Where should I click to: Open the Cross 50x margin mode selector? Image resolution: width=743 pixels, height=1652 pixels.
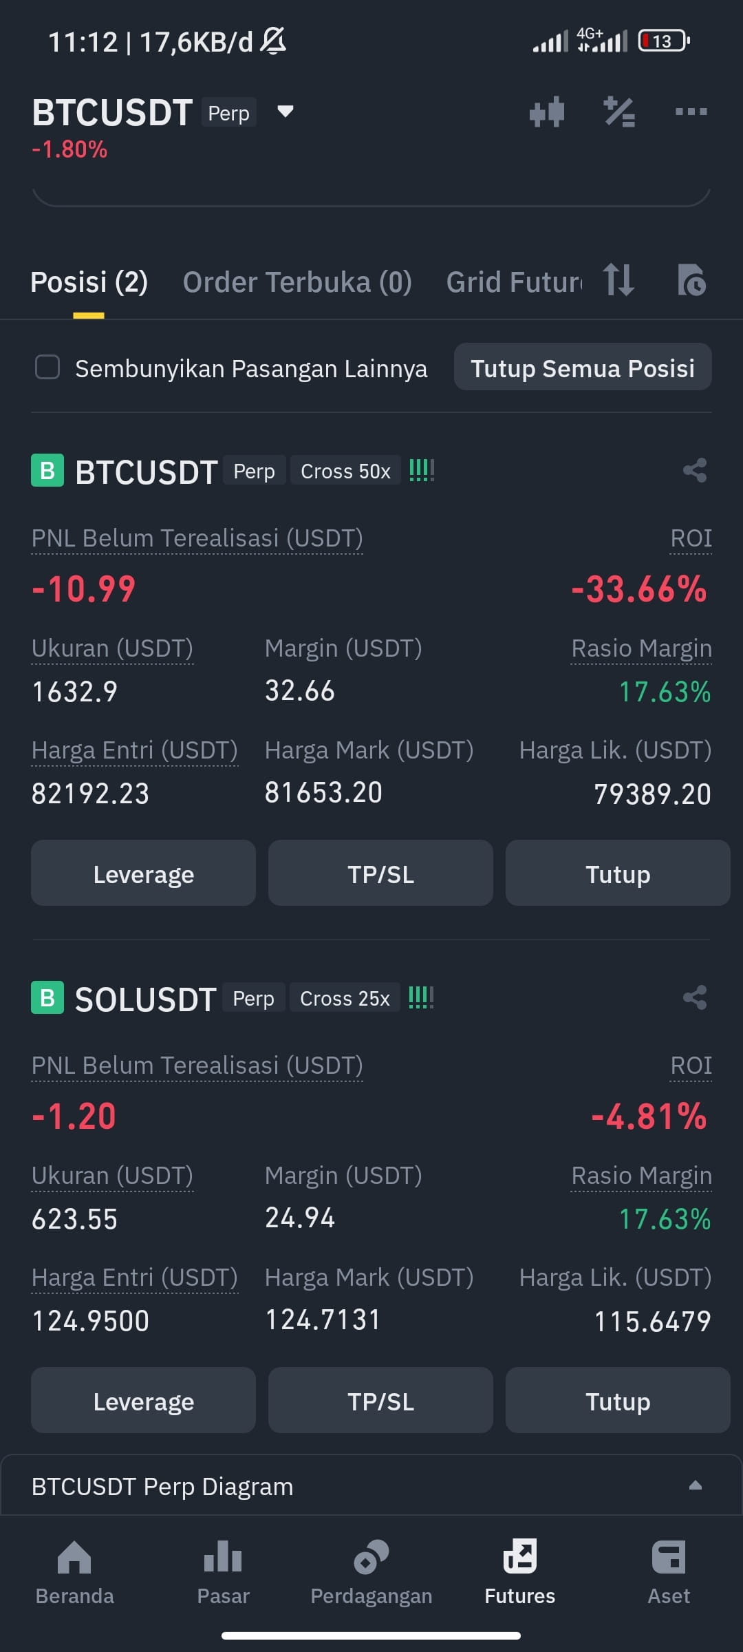(x=345, y=471)
